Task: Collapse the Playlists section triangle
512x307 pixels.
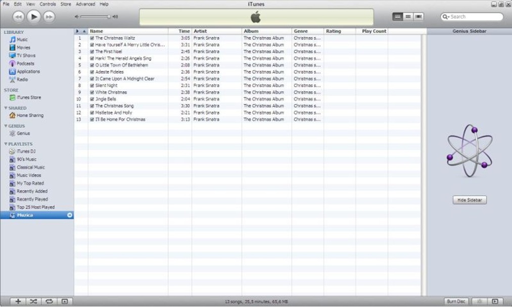Action: tap(6, 144)
